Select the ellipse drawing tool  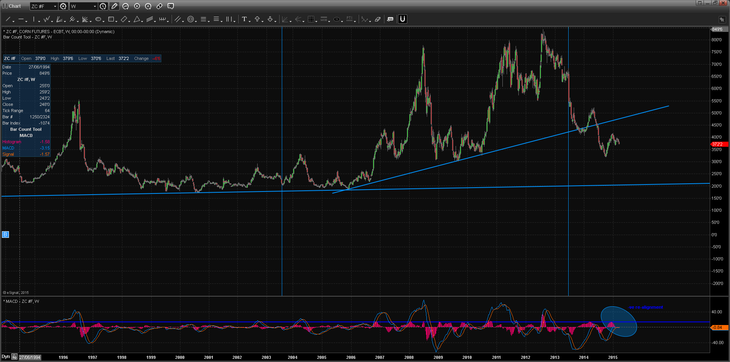pos(98,19)
